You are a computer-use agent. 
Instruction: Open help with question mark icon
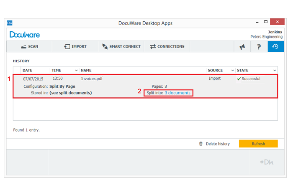coord(259,47)
